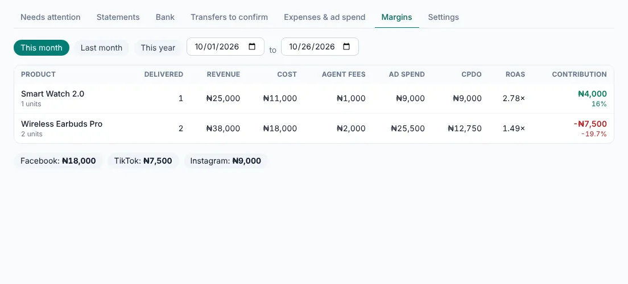628x284 pixels.
Task: Open the Settings tab
Action: coord(443,17)
